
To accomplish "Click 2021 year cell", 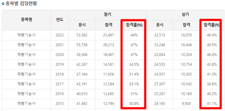I will [x=60, y=45].
